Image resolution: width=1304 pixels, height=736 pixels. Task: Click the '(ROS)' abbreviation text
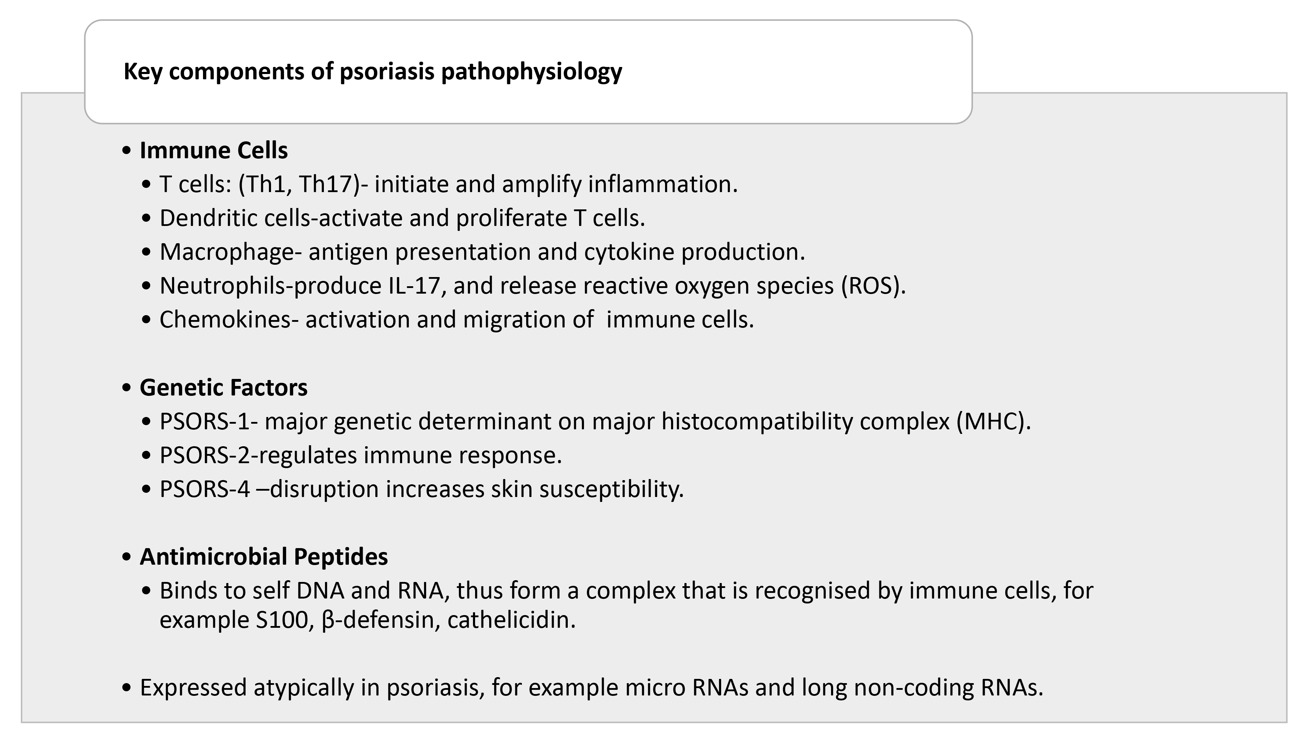872,286
